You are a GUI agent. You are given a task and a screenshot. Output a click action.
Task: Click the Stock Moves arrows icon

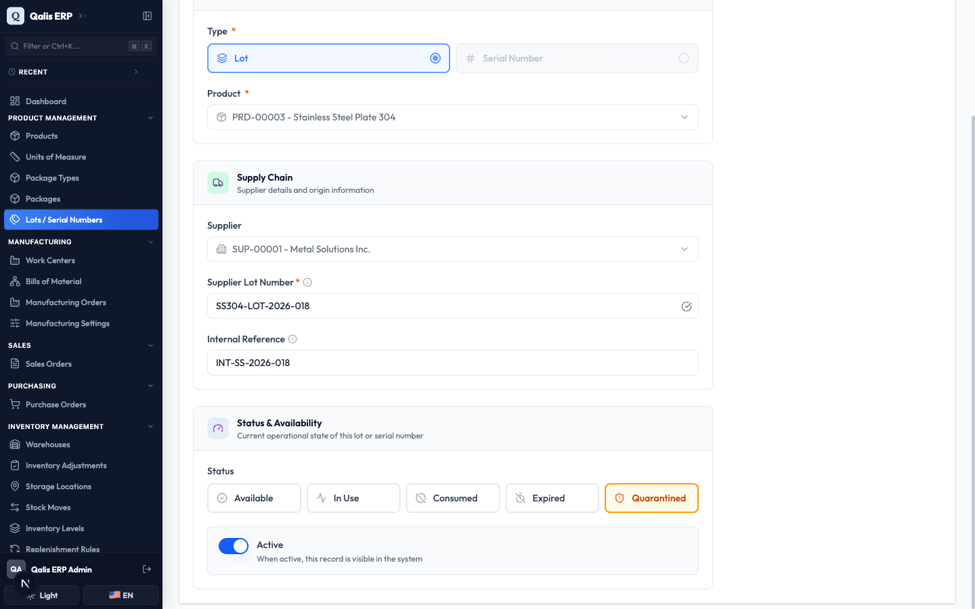(15, 507)
